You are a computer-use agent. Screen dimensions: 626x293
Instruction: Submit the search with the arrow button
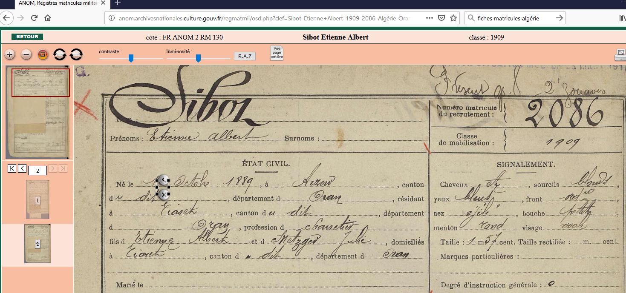(x=560, y=18)
